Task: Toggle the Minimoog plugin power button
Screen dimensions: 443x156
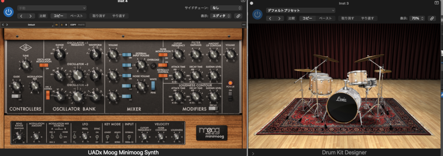Action: pyautogui.click(x=9, y=12)
